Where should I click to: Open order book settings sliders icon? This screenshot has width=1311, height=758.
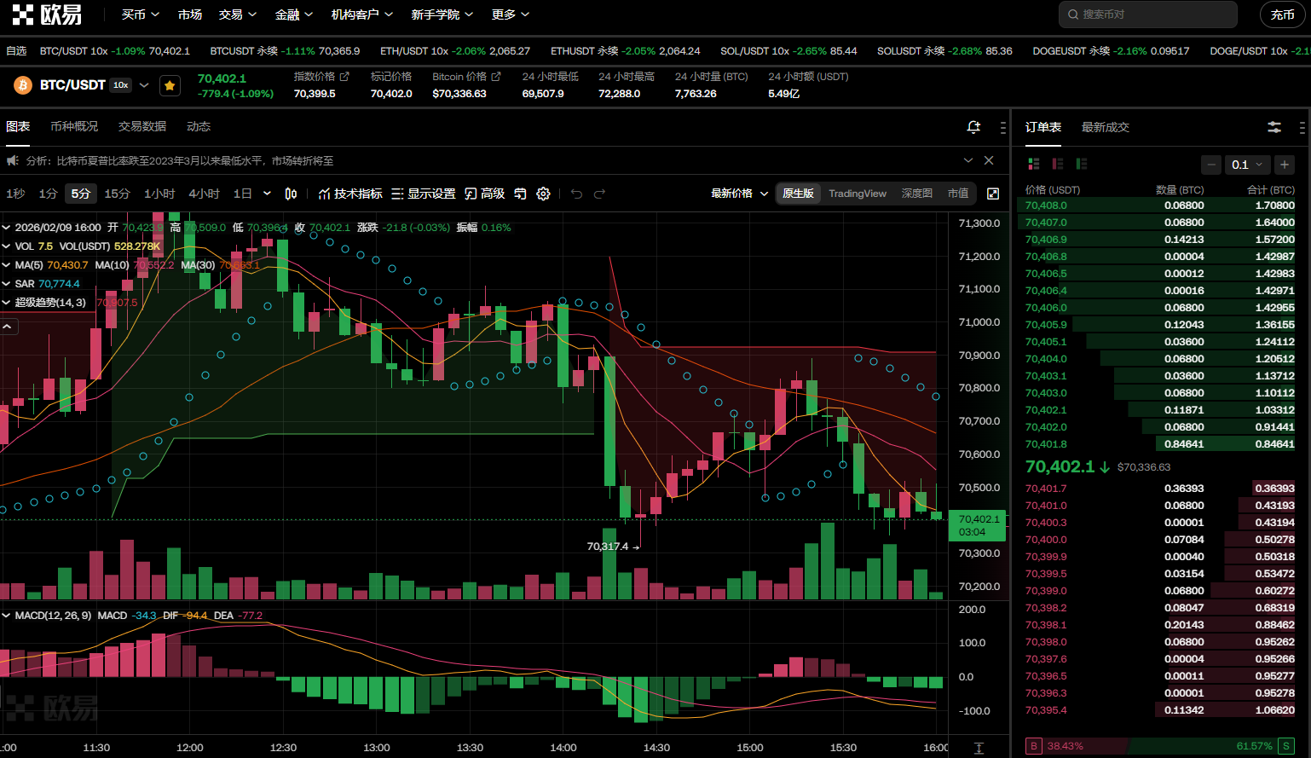[1274, 127]
